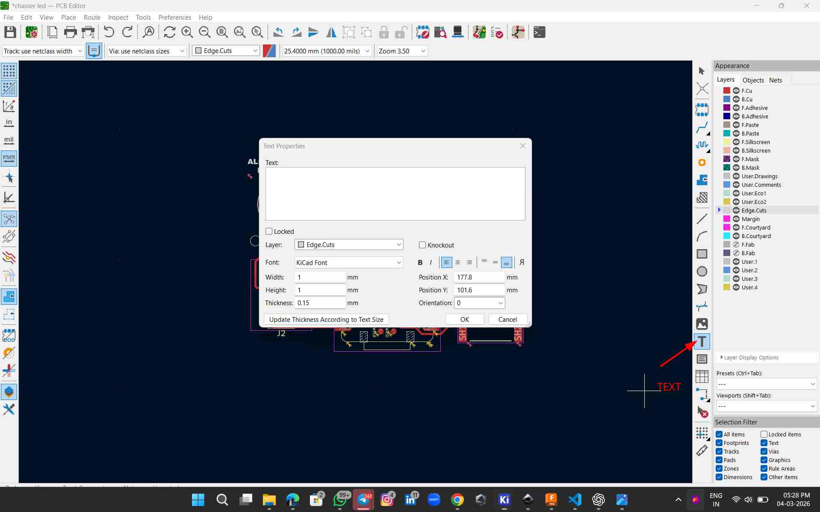
Task: Open the Route menu
Action: click(92, 18)
